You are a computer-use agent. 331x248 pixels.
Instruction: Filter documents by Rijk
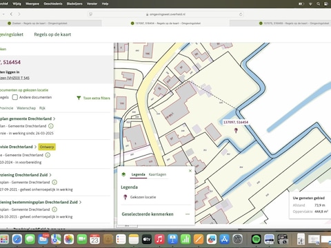(x=42, y=108)
